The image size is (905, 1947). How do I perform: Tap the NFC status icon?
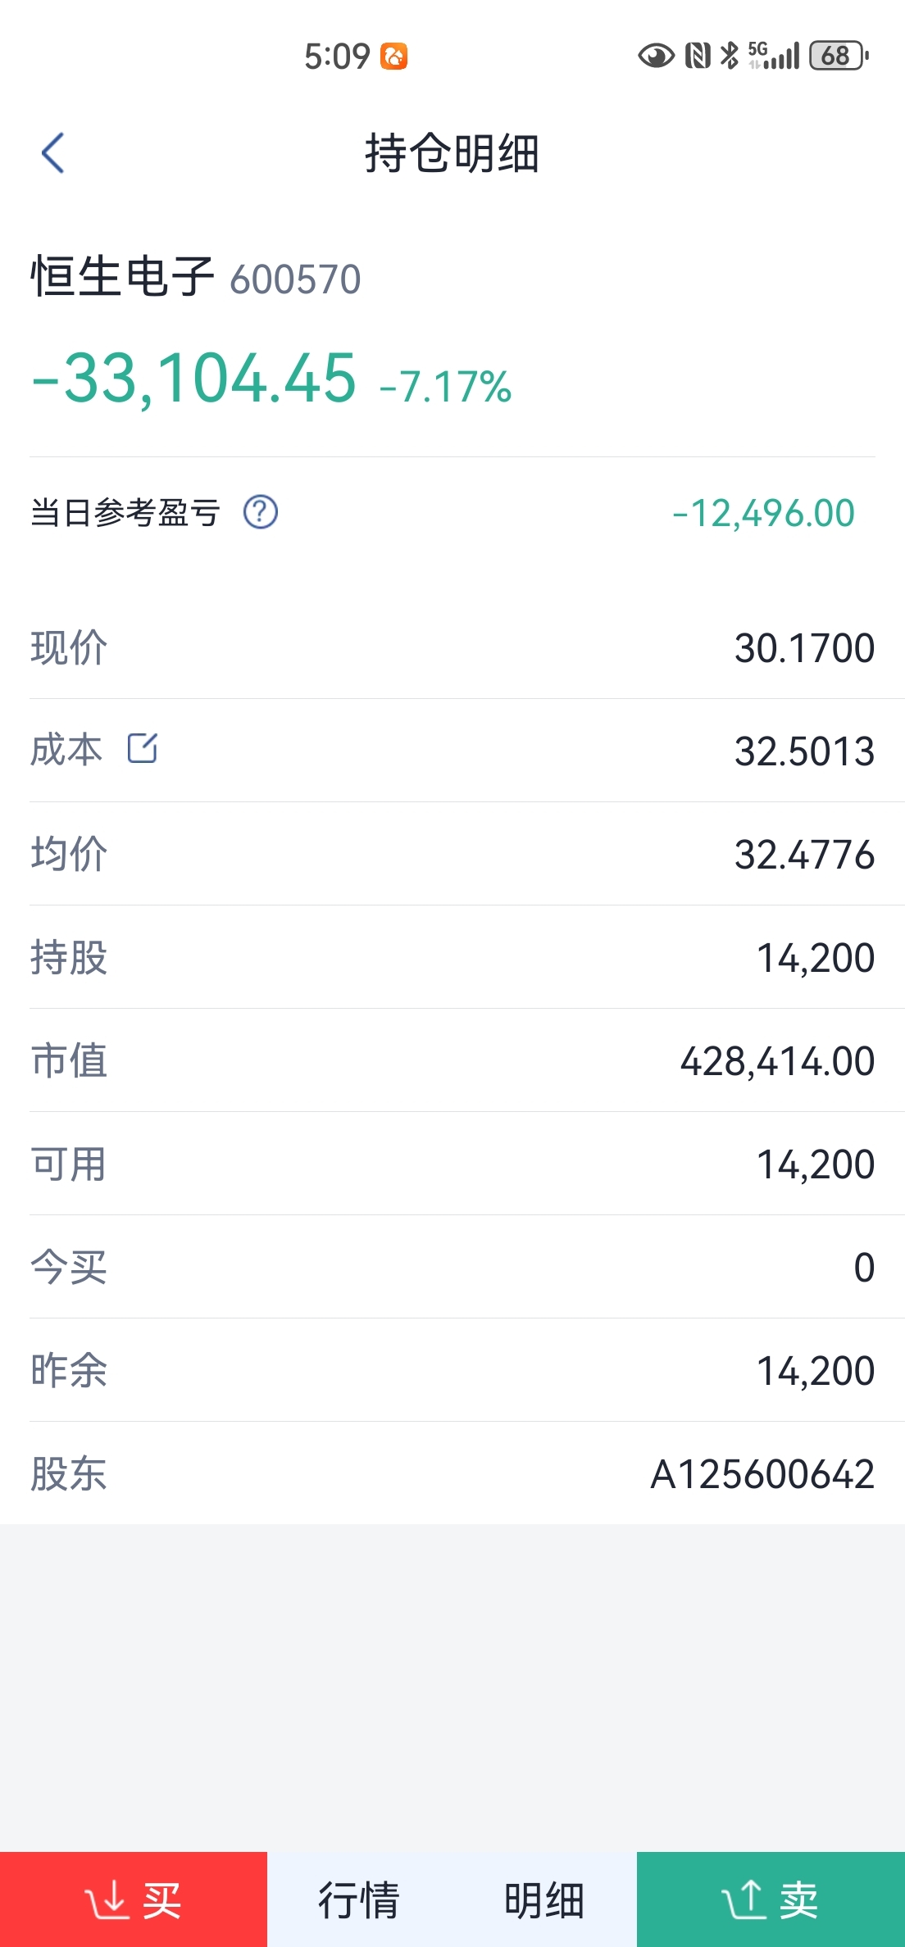pyautogui.click(x=698, y=56)
